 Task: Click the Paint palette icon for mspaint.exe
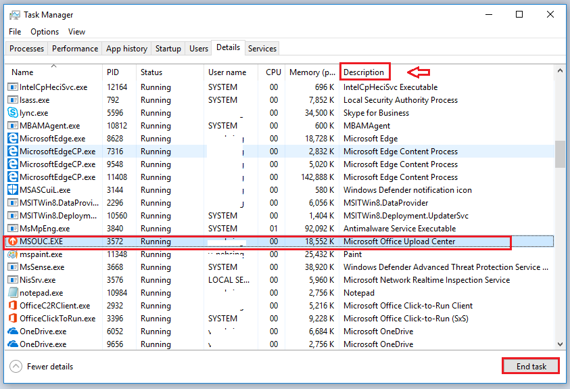point(13,254)
